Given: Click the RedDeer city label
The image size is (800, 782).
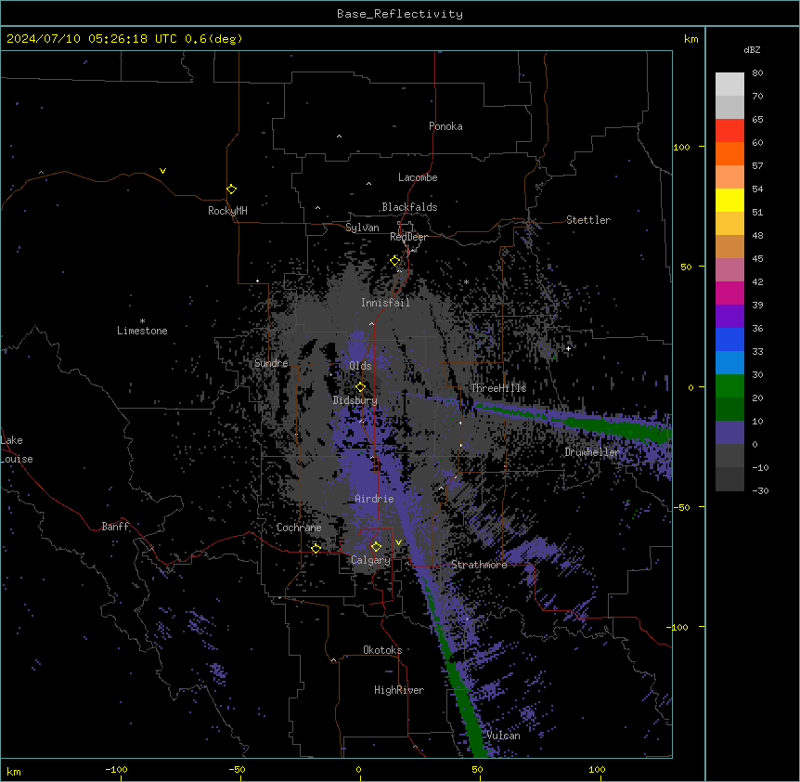Looking at the screenshot, I should [408, 237].
